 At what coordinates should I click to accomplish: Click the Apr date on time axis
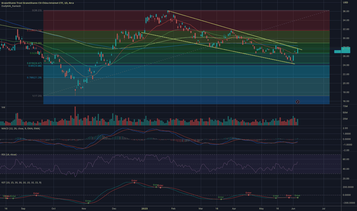click(234, 208)
